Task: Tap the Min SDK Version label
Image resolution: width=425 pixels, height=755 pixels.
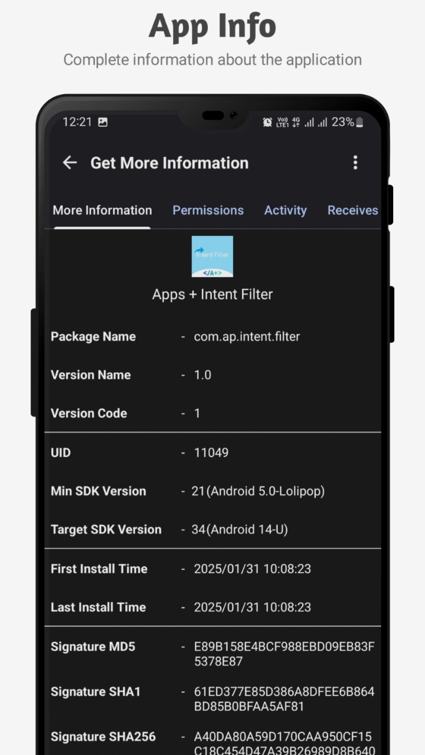Action: (x=98, y=491)
